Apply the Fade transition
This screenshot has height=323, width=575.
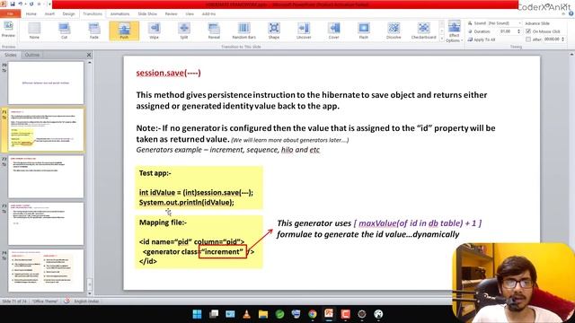93,31
